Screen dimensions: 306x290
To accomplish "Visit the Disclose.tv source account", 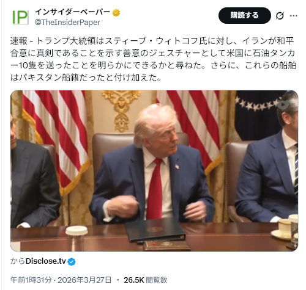I will click(46, 261).
